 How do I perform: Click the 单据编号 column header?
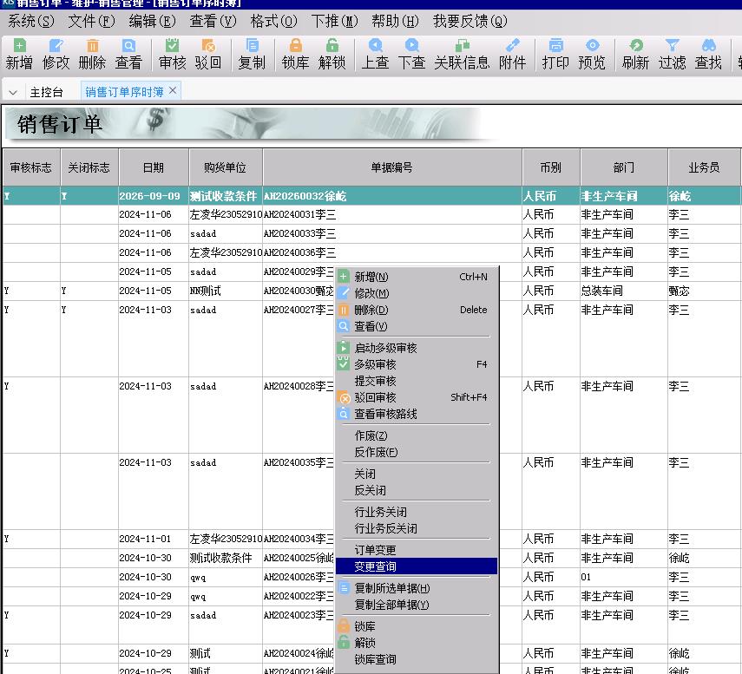coord(391,167)
